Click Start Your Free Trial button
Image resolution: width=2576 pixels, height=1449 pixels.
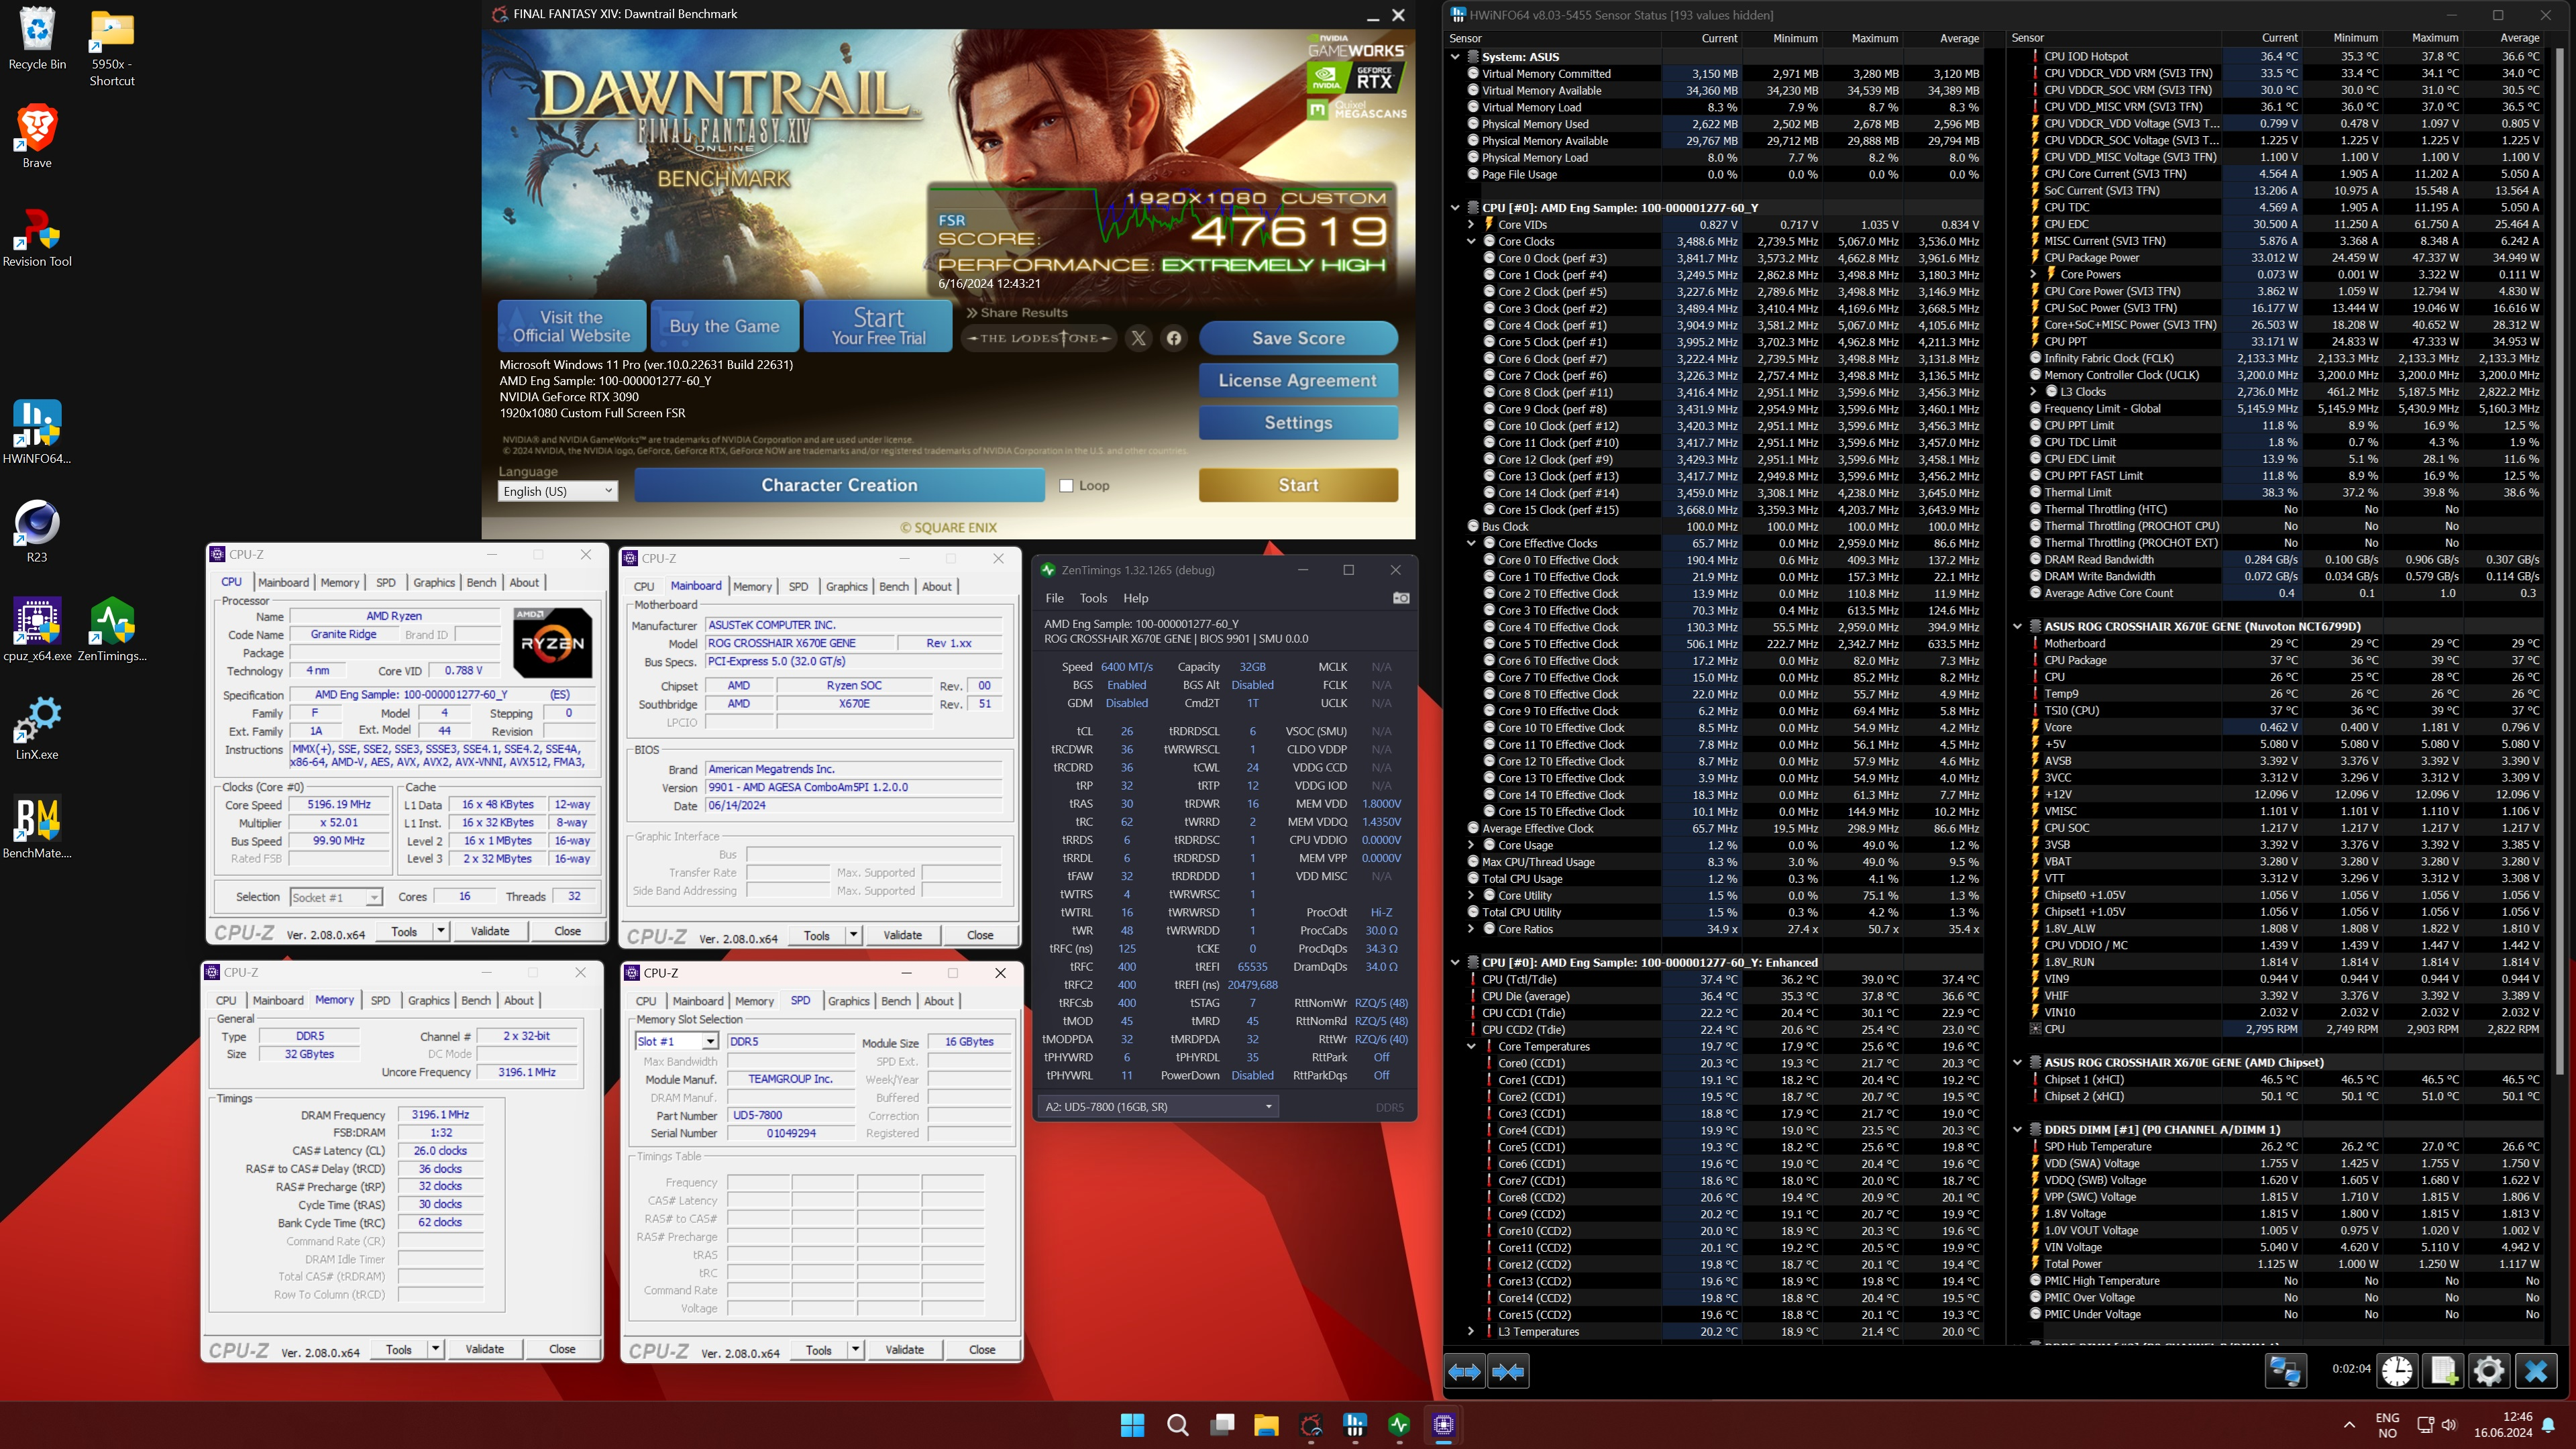pyautogui.click(x=878, y=326)
